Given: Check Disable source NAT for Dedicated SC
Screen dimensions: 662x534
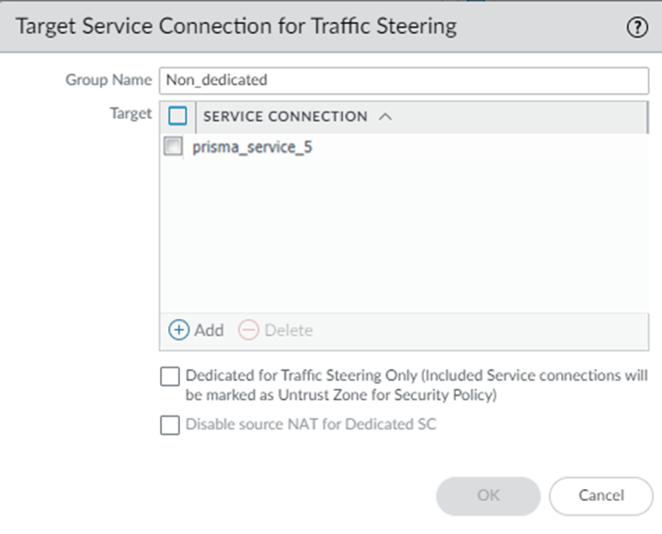Looking at the screenshot, I should click(x=170, y=426).
